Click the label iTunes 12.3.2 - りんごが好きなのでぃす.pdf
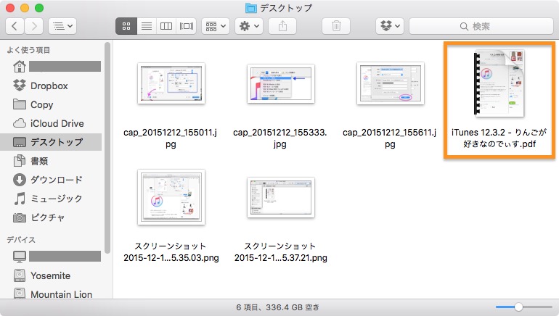559x316 pixels. (x=499, y=138)
